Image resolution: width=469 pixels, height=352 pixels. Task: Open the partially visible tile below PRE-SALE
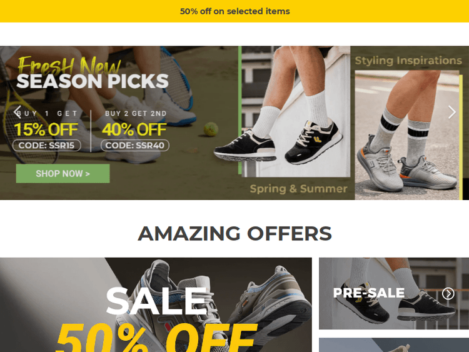point(394,345)
